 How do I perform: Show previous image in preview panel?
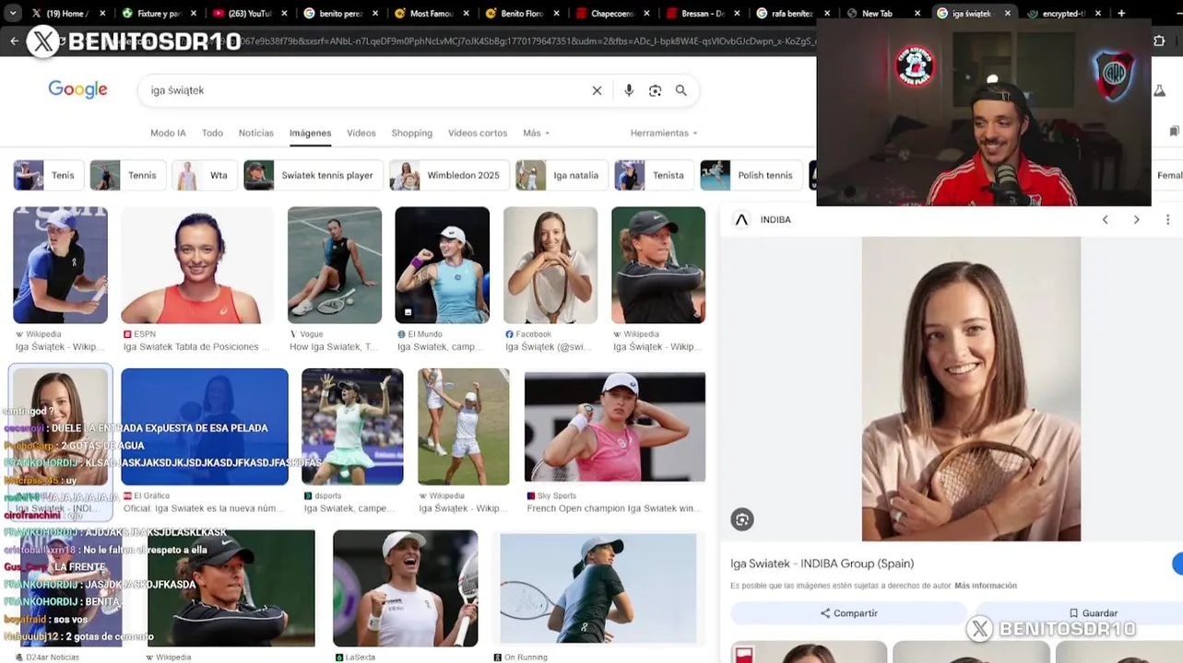(1105, 219)
